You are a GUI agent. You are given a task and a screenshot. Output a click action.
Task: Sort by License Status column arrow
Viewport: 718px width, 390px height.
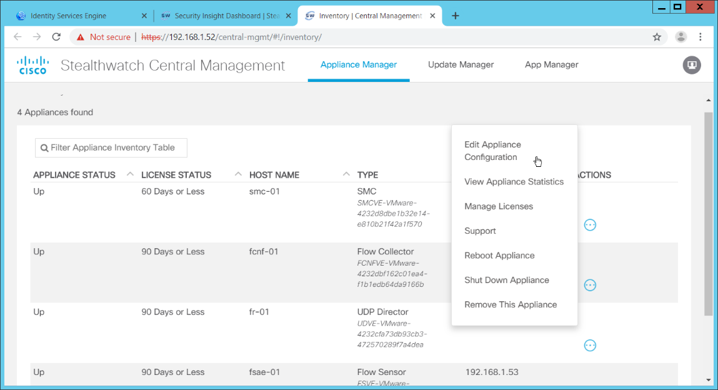click(238, 174)
